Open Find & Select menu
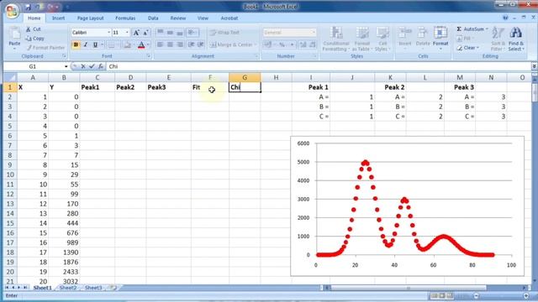538x302 pixels. point(516,39)
